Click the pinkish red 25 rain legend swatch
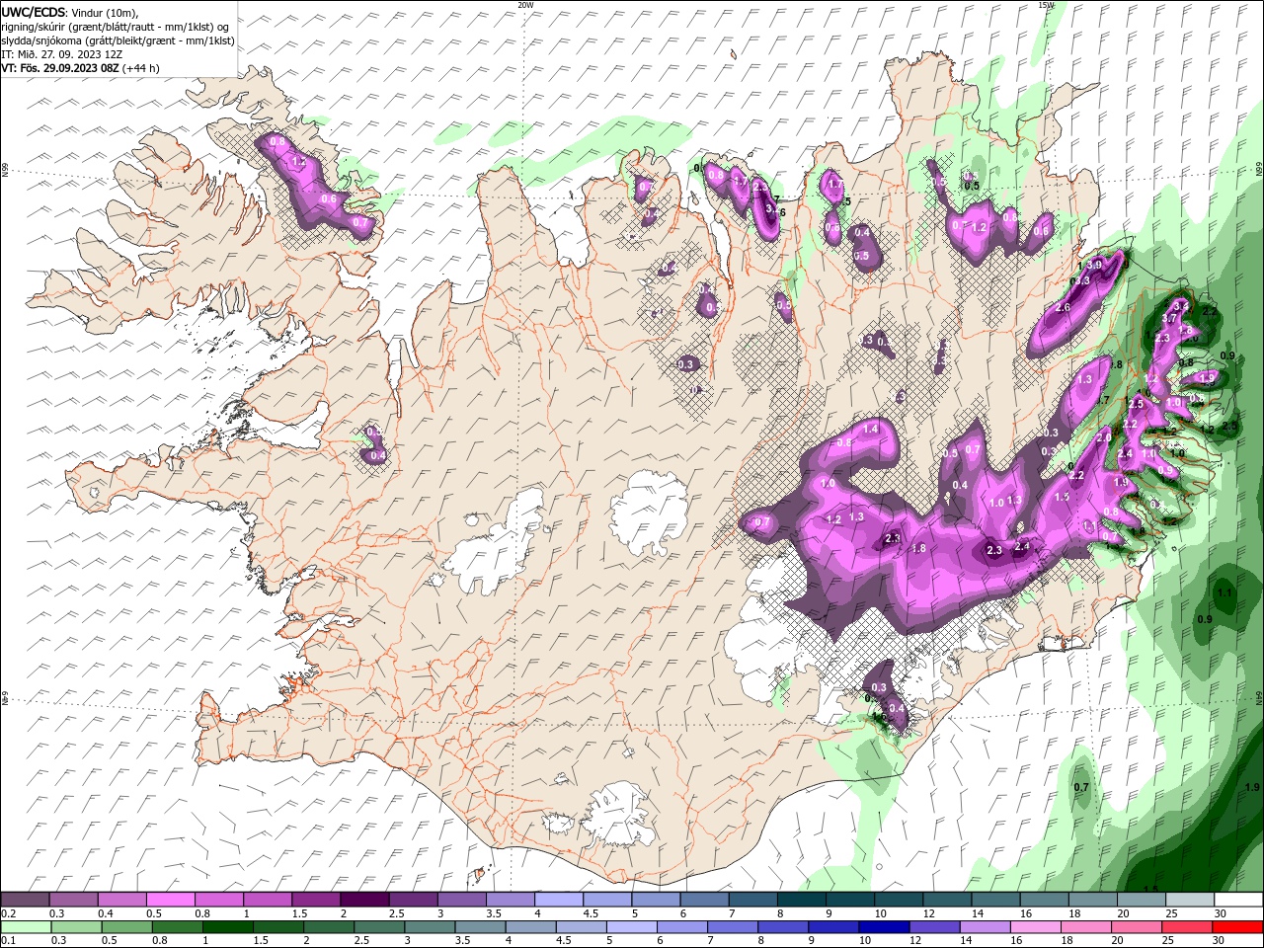Image resolution: width=1264 pixels, height=948 pixels. (x=1186, y=927)
